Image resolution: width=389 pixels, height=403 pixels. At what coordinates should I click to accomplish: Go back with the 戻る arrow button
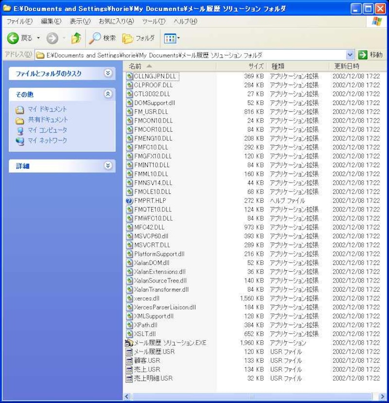[x=19, y=38]
